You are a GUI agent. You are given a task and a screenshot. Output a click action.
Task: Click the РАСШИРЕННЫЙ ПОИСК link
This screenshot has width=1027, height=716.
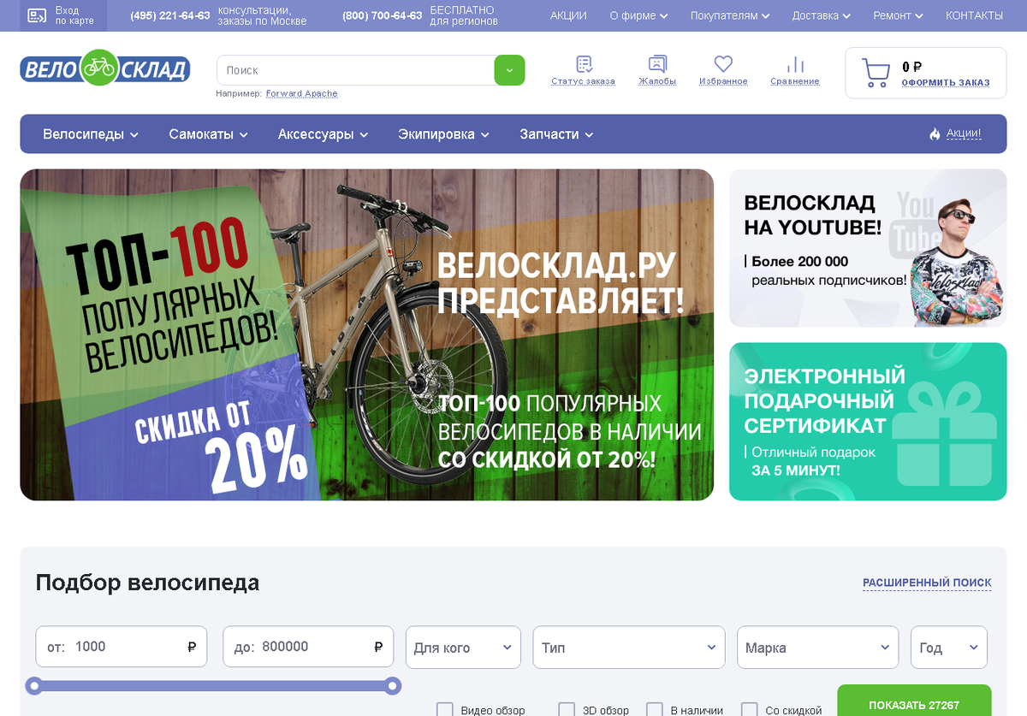927,583
